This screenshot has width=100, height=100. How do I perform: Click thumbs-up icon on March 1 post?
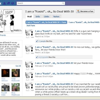[37, 57]
